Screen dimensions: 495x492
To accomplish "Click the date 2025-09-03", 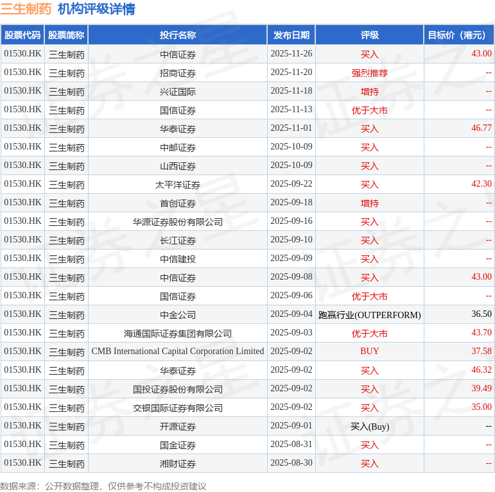I will (291, 333).
